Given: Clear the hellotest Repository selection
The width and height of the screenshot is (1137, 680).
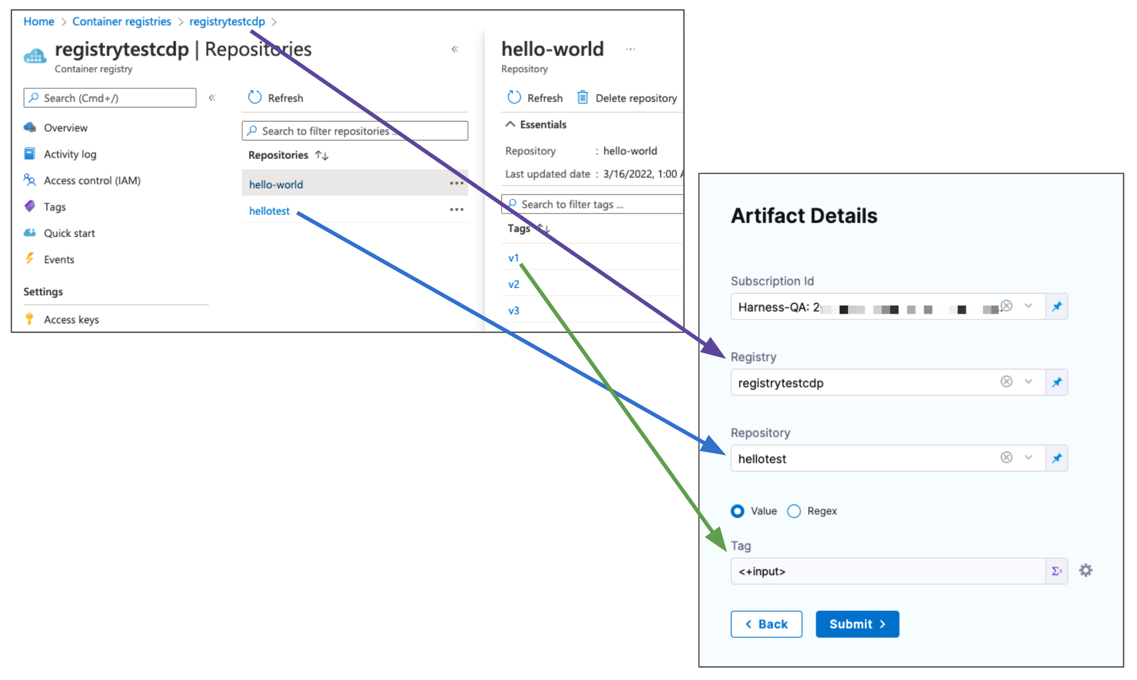Looking at the screenshot, I should click(1006, 457).
